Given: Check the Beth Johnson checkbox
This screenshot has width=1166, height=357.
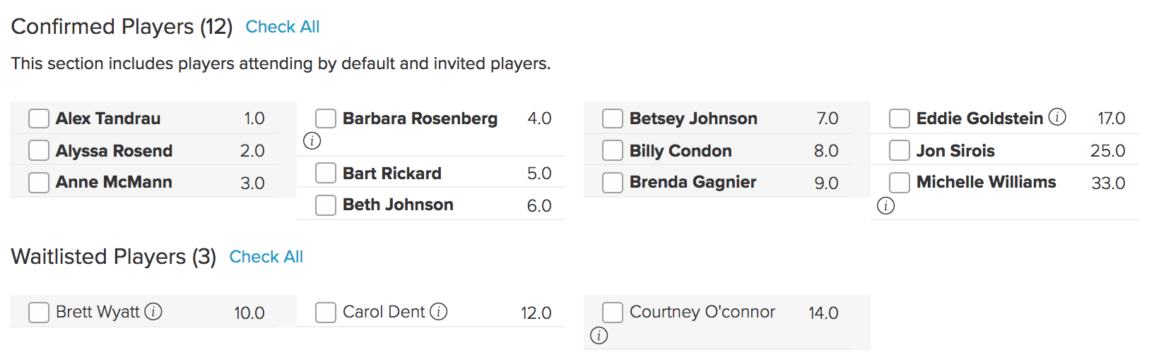Looking at the screenshot, I should click(326, 205).
